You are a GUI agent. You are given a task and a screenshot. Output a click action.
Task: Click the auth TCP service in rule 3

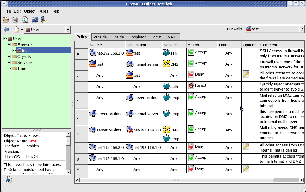pyautogui.click(x=170, y=86)
